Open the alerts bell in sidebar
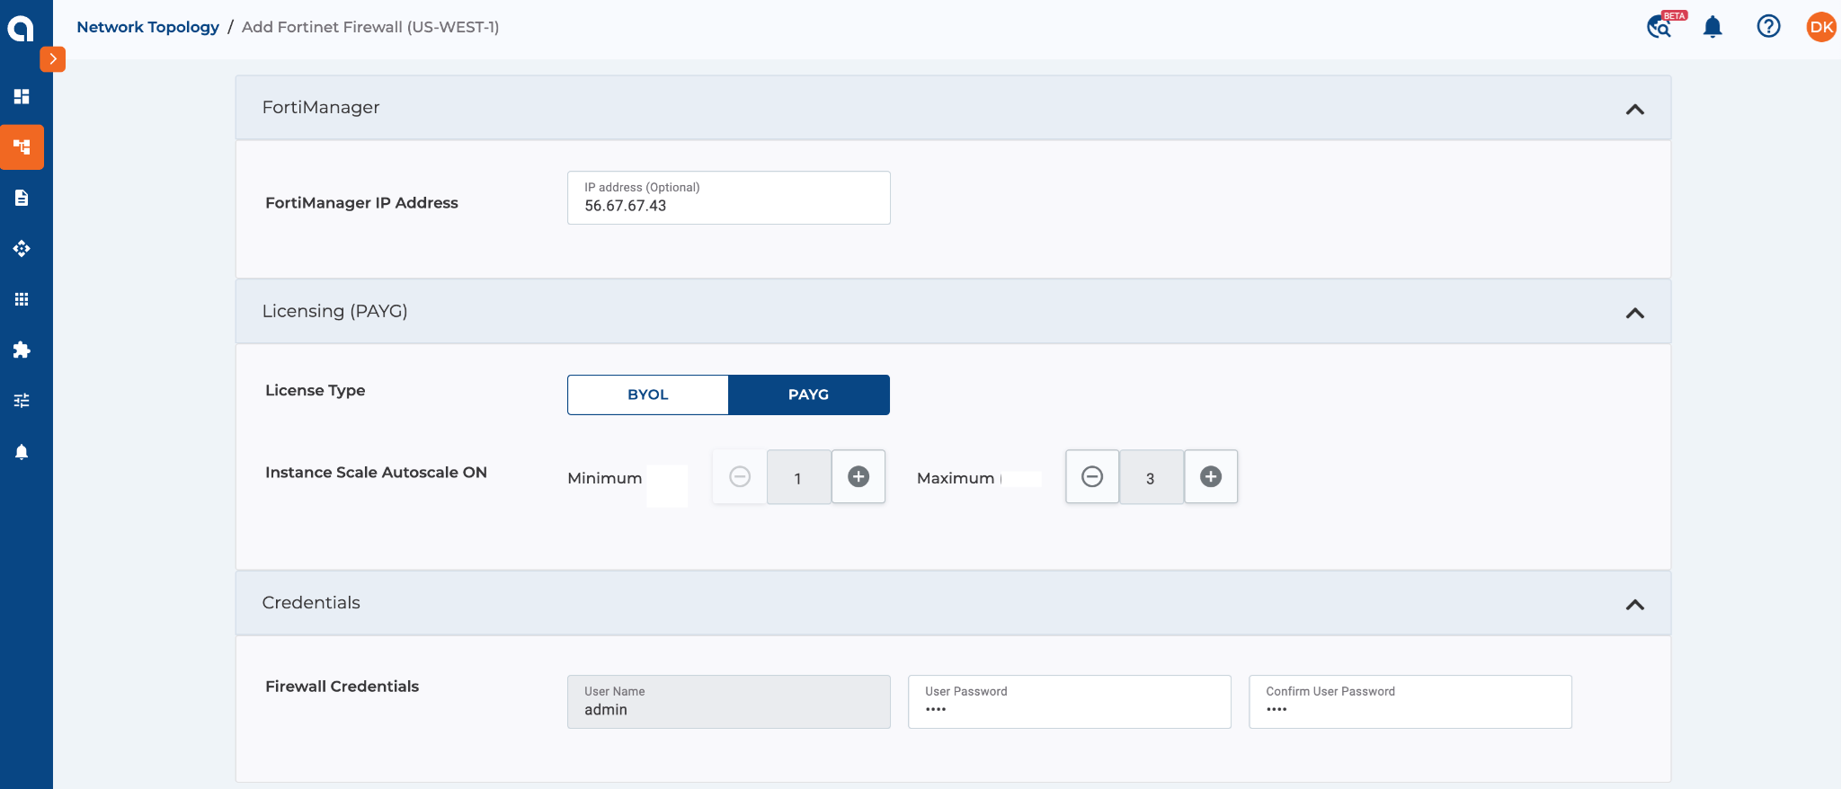1841x789 pixels. pyautogui.click(x=22, y=451)
